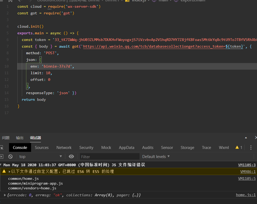257x204 pixels.
Task: Open devtools three-dot more options menu
Action: pos(251,147)
